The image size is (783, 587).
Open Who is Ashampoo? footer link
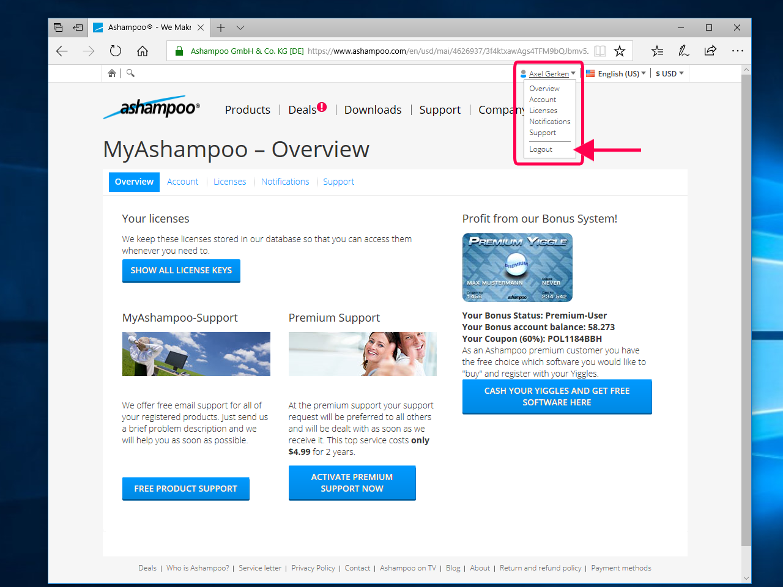point(198,568)
